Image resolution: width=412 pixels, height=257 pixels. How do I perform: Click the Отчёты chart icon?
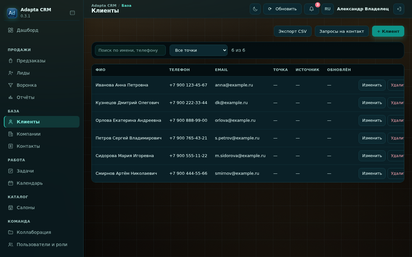click(x=11, y=97)
